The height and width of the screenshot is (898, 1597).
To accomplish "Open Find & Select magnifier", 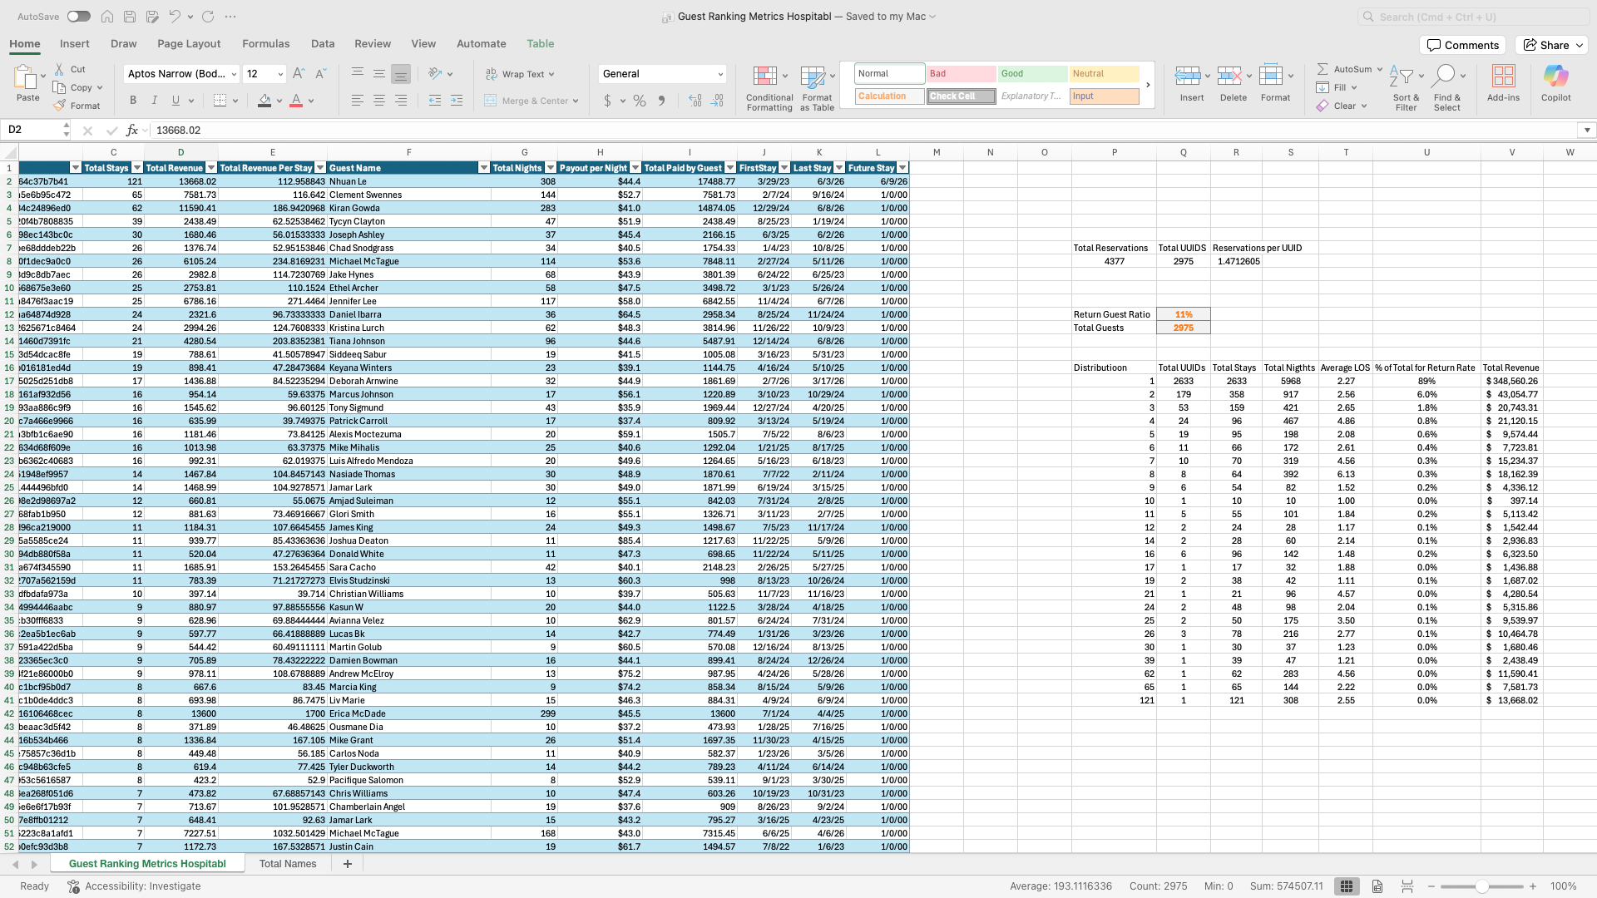I will coord(1444,76).
